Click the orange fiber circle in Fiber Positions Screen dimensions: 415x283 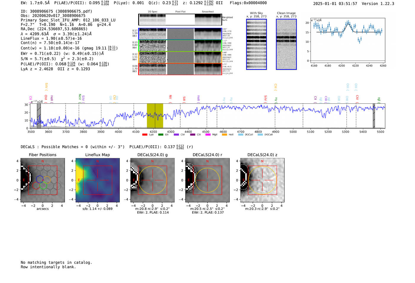47,180
